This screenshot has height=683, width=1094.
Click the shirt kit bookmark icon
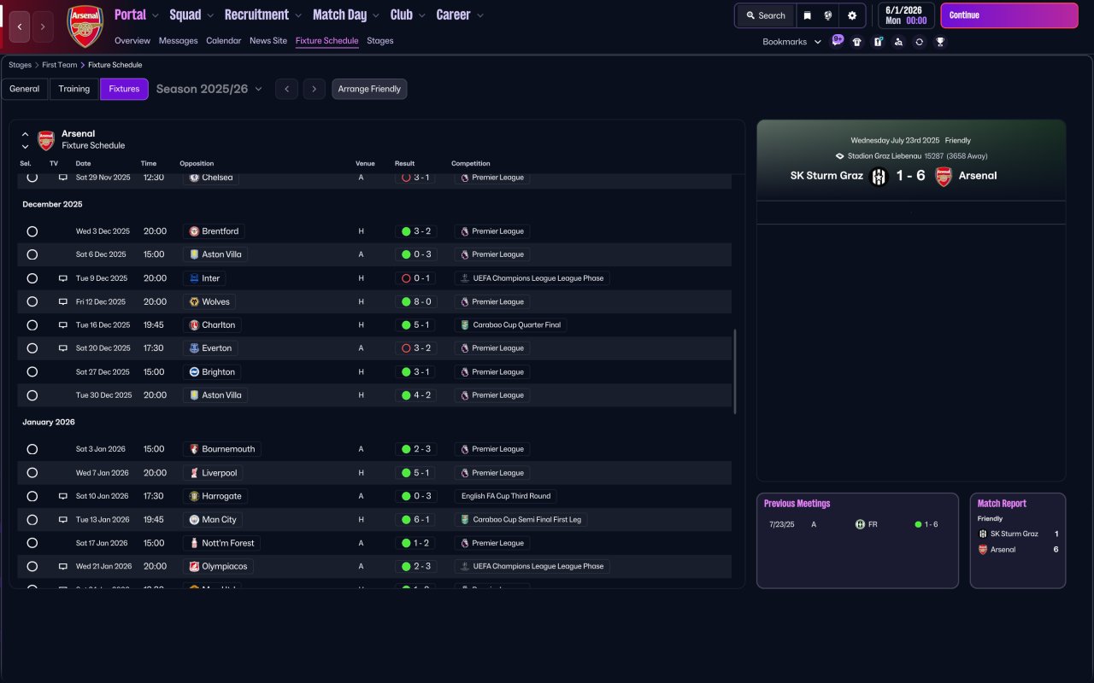(x=857, y=42)
